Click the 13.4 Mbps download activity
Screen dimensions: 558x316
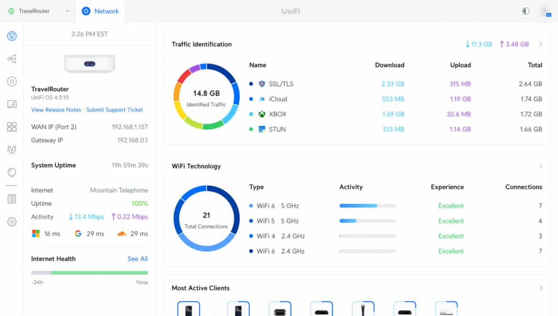86,217
